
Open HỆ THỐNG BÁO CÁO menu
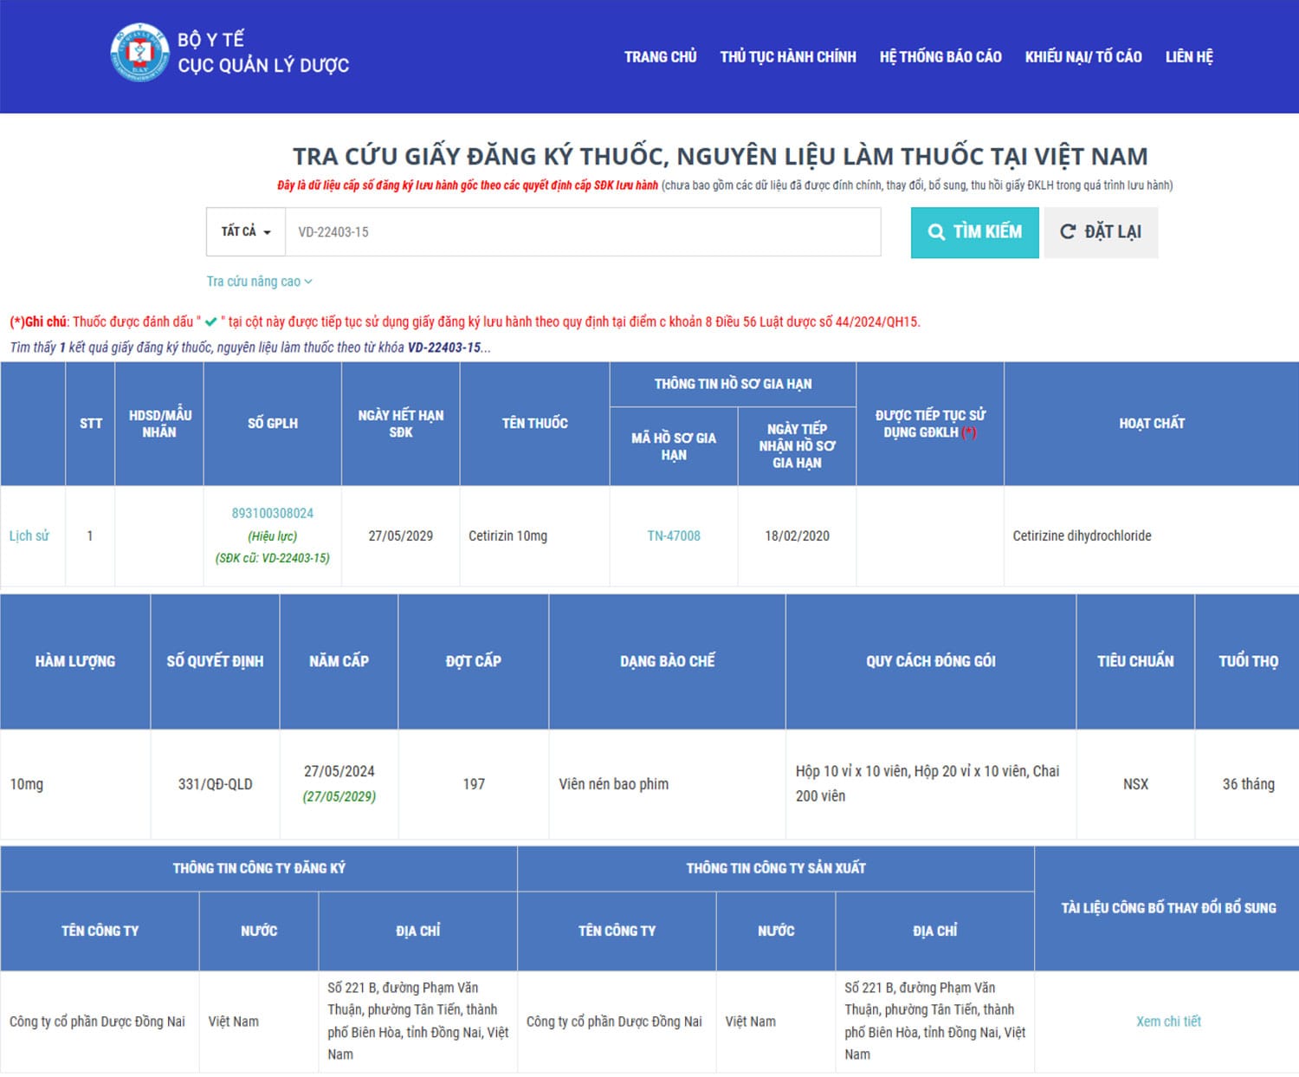click(x=940, y=56)
